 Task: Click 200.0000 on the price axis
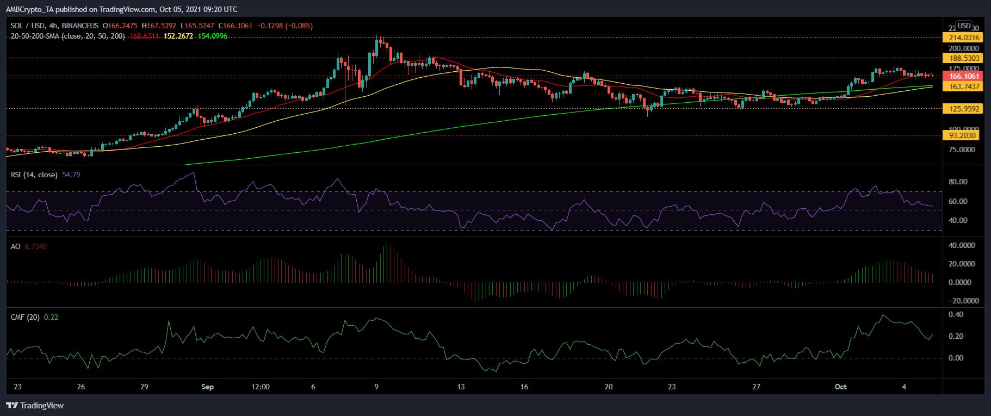pos(964,48)
